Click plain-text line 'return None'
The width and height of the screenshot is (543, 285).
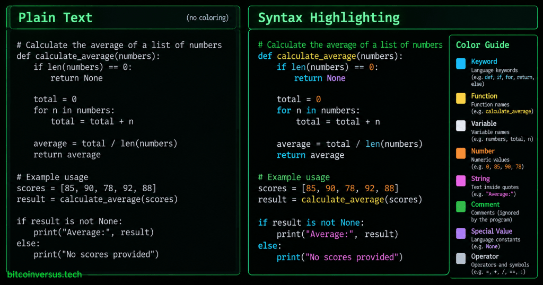coord(76,78)
